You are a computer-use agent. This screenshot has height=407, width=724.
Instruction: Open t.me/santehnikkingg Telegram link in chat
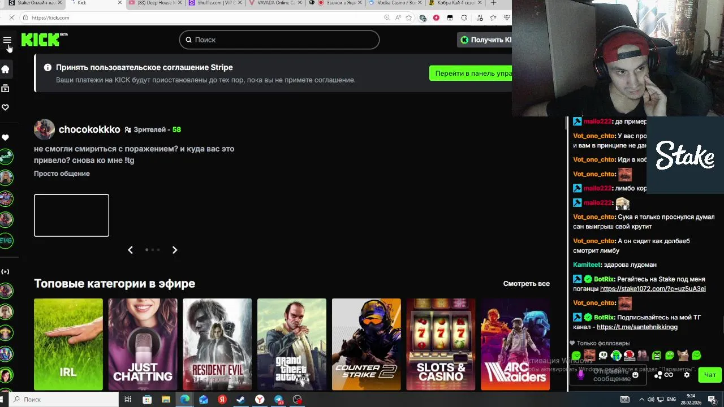pos(637,327)
